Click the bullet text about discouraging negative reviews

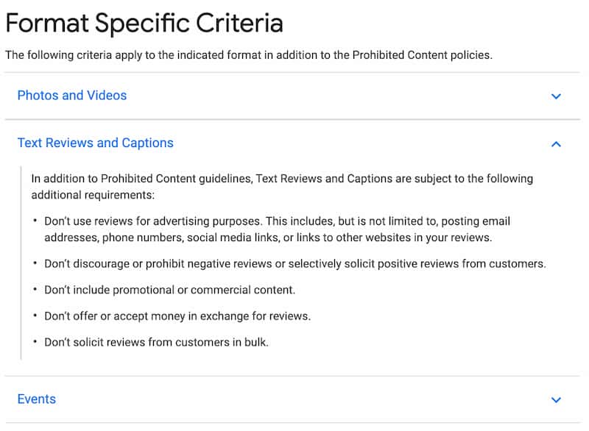pos(295,264)
